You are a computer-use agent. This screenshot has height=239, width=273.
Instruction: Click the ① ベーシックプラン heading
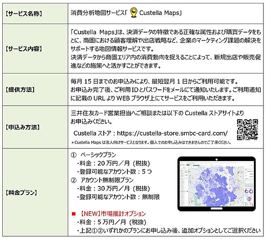click(93, 155)
